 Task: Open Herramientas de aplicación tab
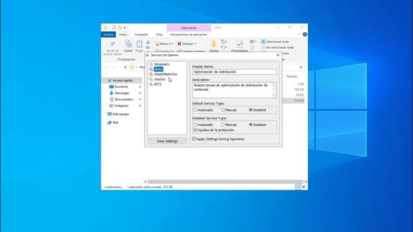pos(188,34)
